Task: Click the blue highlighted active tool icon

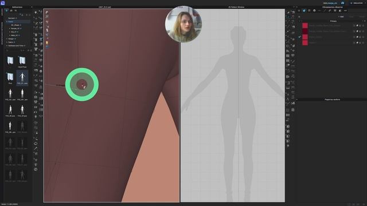Action: tap(41, 39)
